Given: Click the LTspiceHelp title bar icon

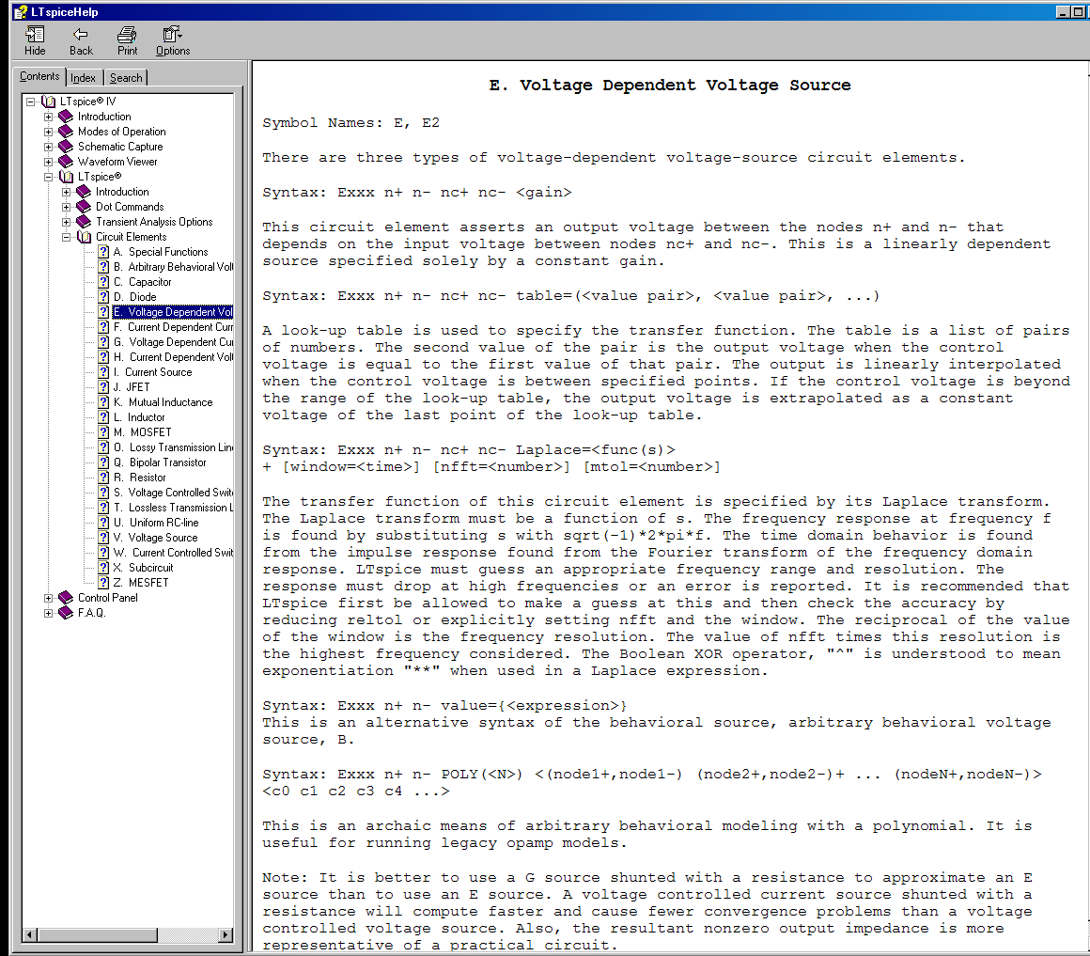Looking at the screenshot, I should click(x=21, y=12).
